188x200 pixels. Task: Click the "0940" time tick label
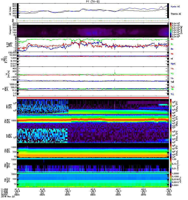[x=143, y=195]
